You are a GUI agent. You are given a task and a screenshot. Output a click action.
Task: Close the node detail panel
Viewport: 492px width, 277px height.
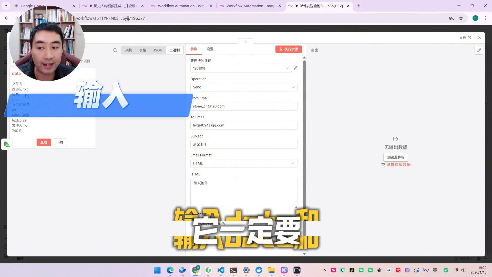point(479,38)
